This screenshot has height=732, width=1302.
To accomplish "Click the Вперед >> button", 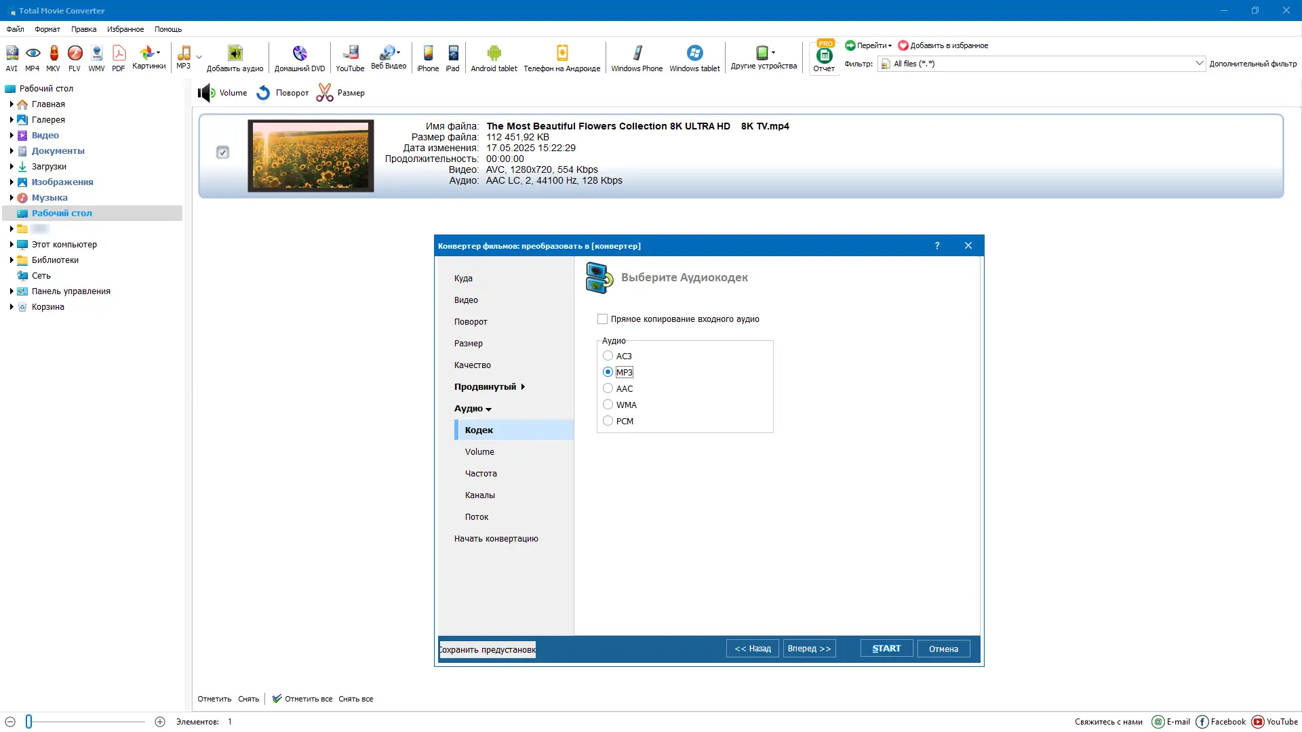I will point(809,649).
